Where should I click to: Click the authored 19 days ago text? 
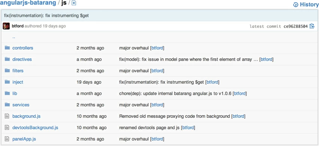point(45,26)
